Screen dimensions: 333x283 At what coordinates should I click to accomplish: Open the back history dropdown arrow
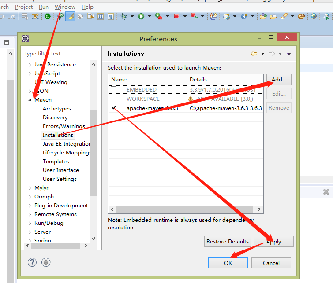[x=262, y=54]
